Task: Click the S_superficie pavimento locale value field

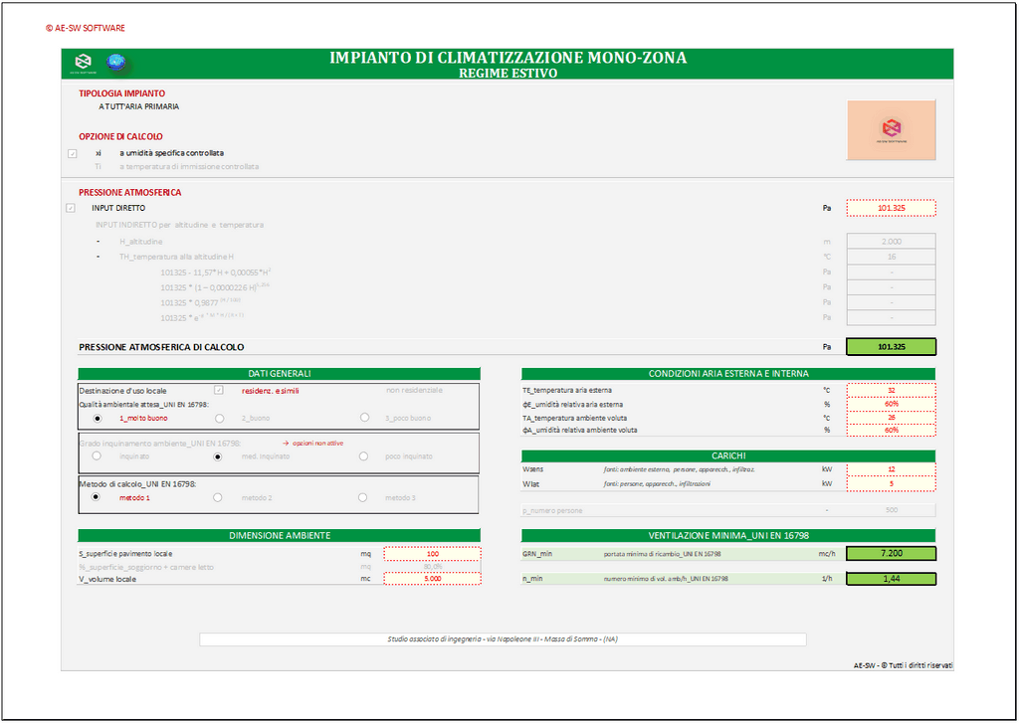Action: pos(432,553)
